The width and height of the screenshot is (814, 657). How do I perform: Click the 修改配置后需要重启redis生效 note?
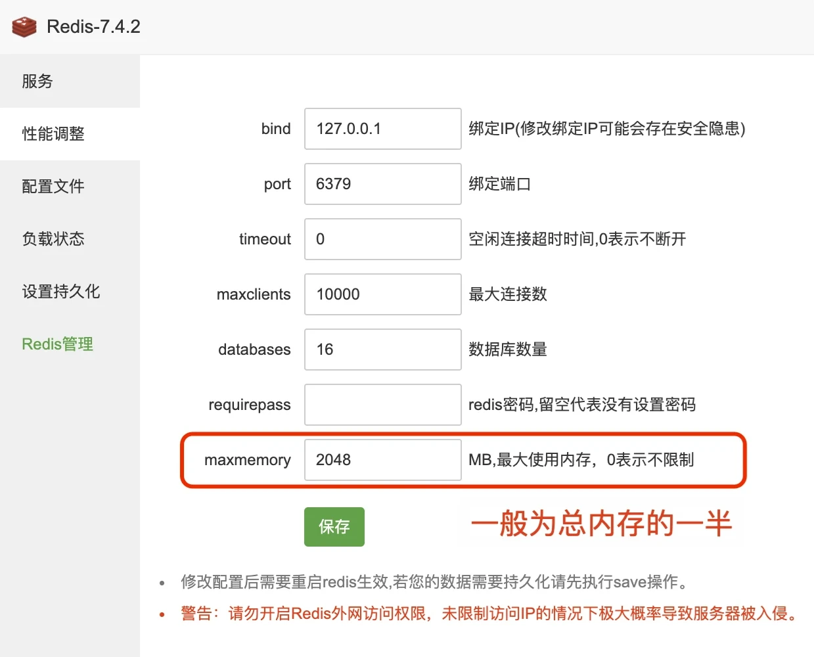pyautogui.click(x=436, y=581)
